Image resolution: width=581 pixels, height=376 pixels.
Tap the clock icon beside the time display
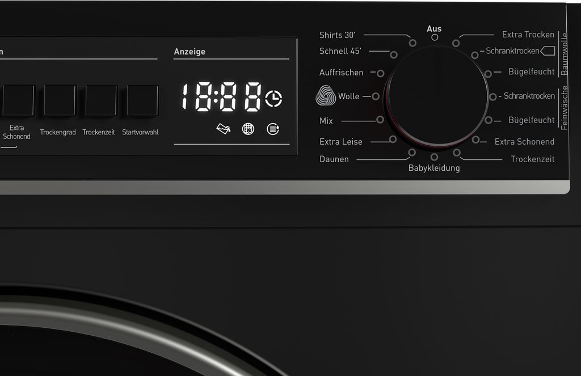273,99
